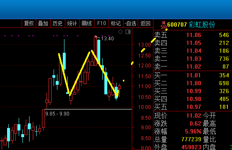Toggle the side panel icon above chart

pyautogui.click(x=128, y=32)
